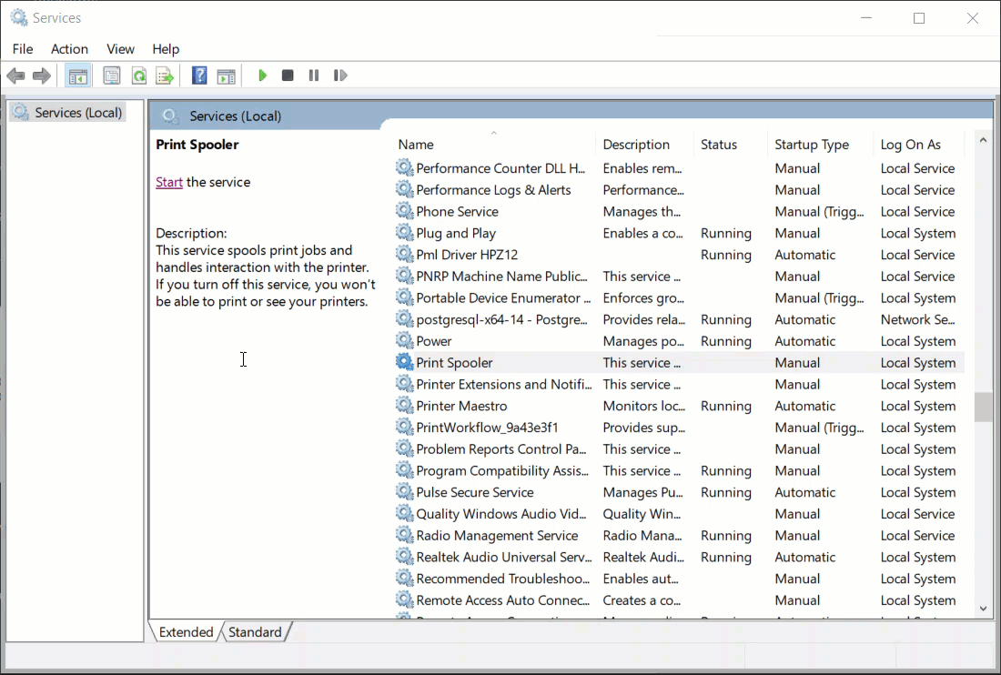
Task: Click the gear icon beside Power service
Action: point(405,340)
